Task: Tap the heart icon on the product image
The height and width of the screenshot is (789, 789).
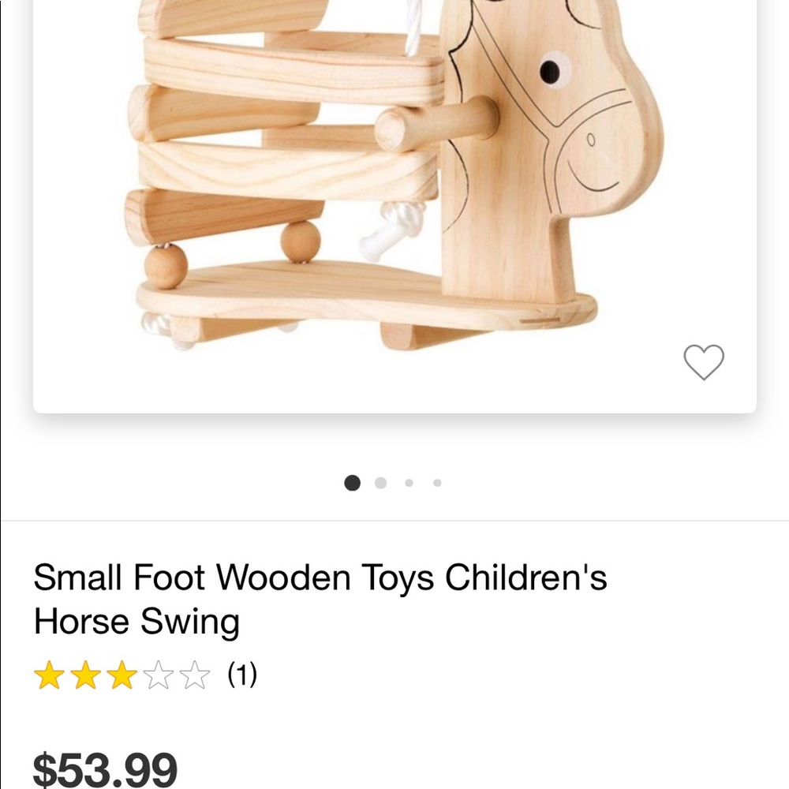Action: pyautogui.click(x=705, y=361)
